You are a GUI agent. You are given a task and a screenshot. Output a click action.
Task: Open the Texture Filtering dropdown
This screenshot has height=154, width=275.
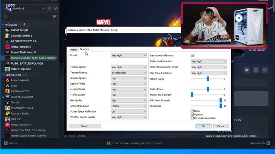[x=129, y=73]
